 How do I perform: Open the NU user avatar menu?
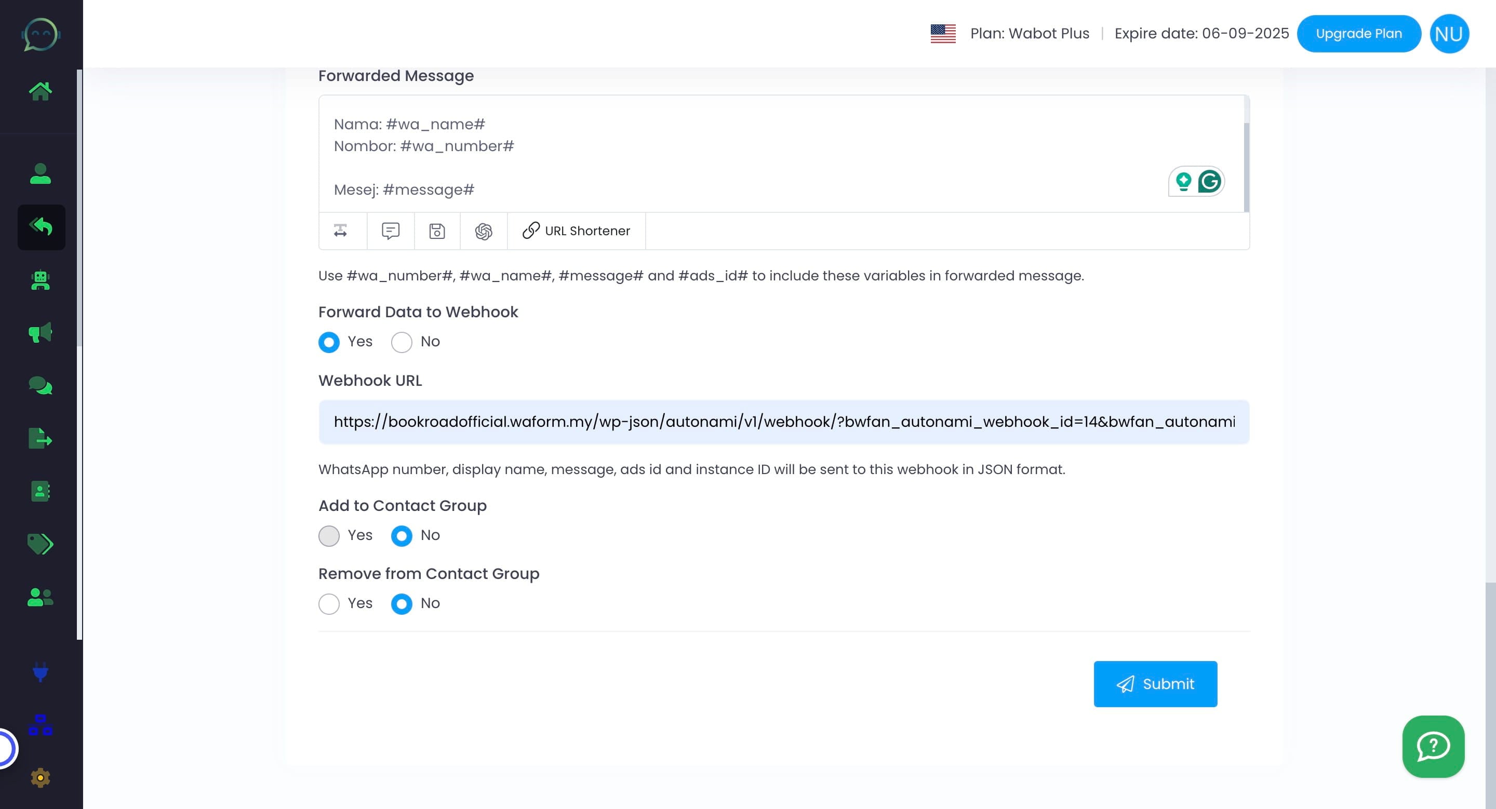tap(1448, 34)
